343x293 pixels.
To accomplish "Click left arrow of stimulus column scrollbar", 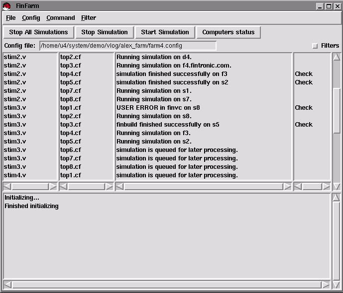I will (7, 187).
